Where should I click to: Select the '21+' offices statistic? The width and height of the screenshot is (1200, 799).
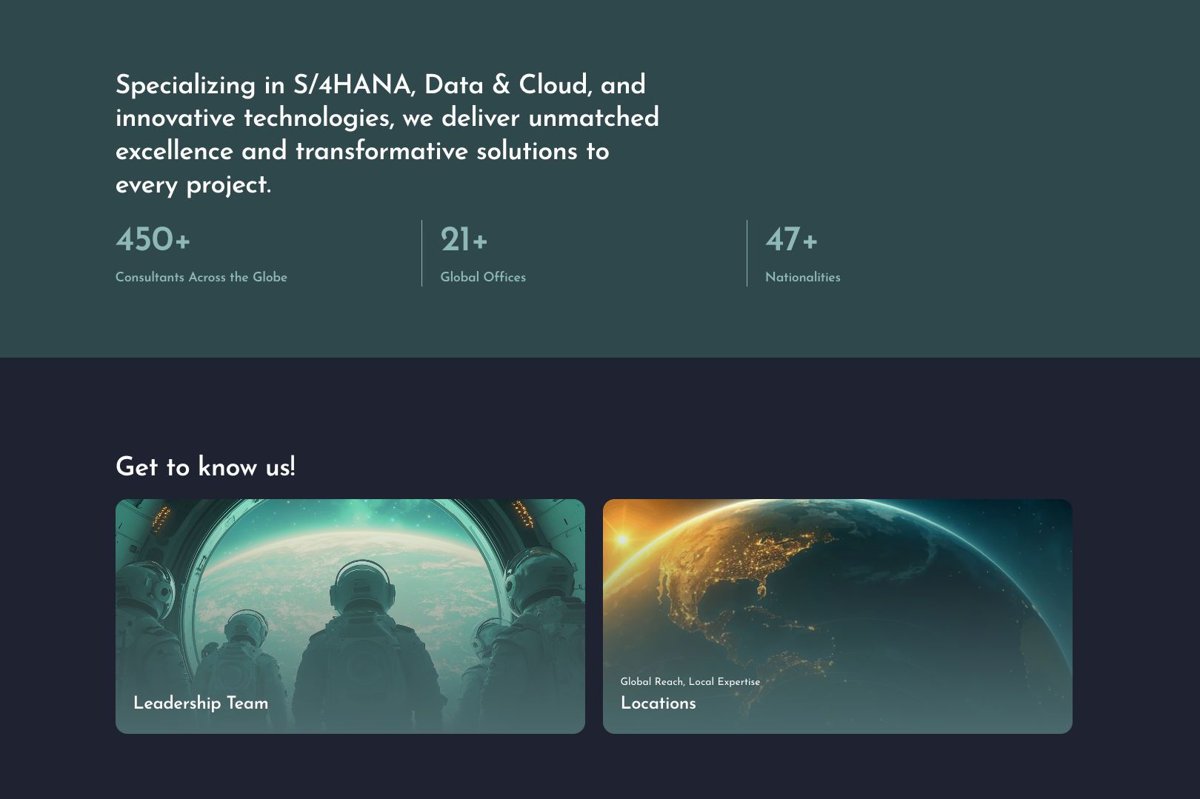(x=464, y=240)
